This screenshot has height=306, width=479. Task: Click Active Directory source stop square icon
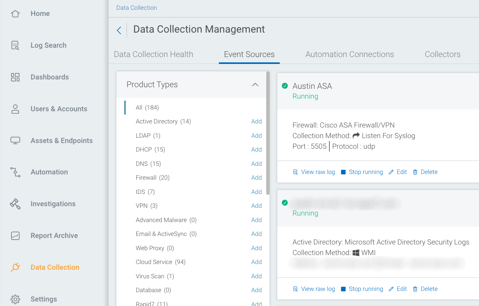343,289
